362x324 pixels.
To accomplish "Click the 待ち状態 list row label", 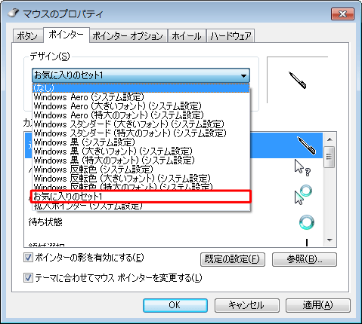I will (x=45, y=222).
